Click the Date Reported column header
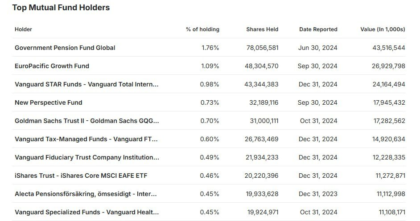The height and width of the screenshot is (221, 420). tap(318, 29)
